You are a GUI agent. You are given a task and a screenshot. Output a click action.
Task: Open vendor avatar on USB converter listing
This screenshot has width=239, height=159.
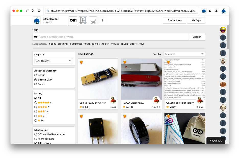click(x=113, y=100)
